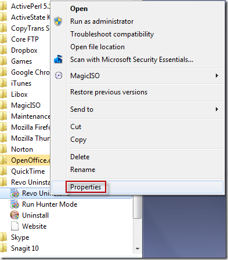
Task: Click the Uninstall shortcut icon
Action: tap(15, 215)
